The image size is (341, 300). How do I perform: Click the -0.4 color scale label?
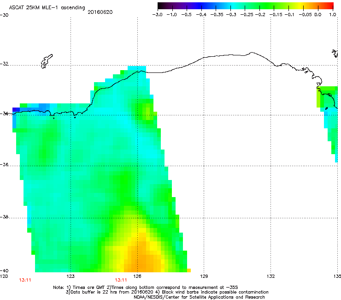point(201,15)
